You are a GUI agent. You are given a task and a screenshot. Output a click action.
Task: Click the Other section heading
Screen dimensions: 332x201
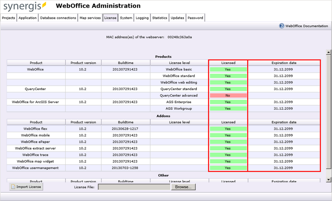click(163, 175)
